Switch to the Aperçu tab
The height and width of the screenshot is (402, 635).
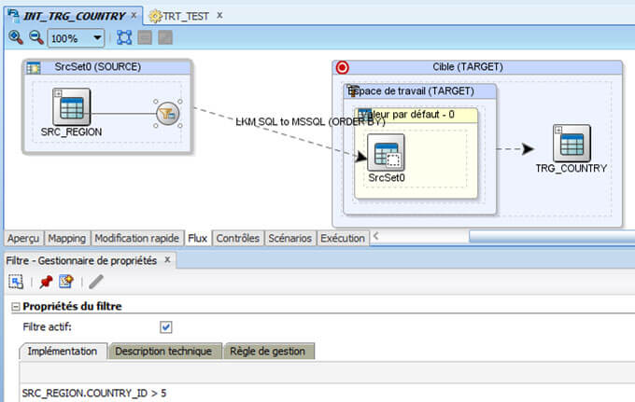[x=23, y=238]
